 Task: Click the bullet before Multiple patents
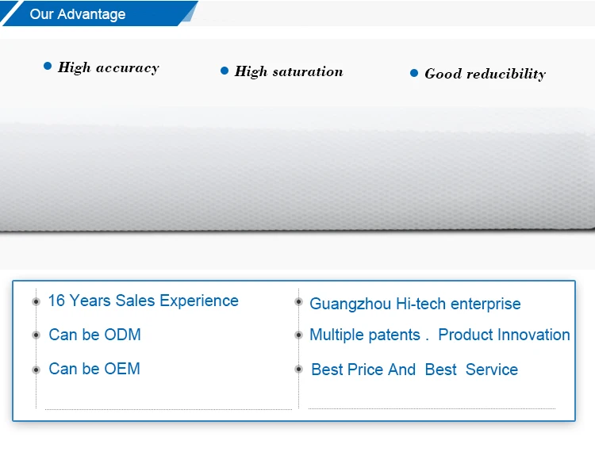click(298, 335)
